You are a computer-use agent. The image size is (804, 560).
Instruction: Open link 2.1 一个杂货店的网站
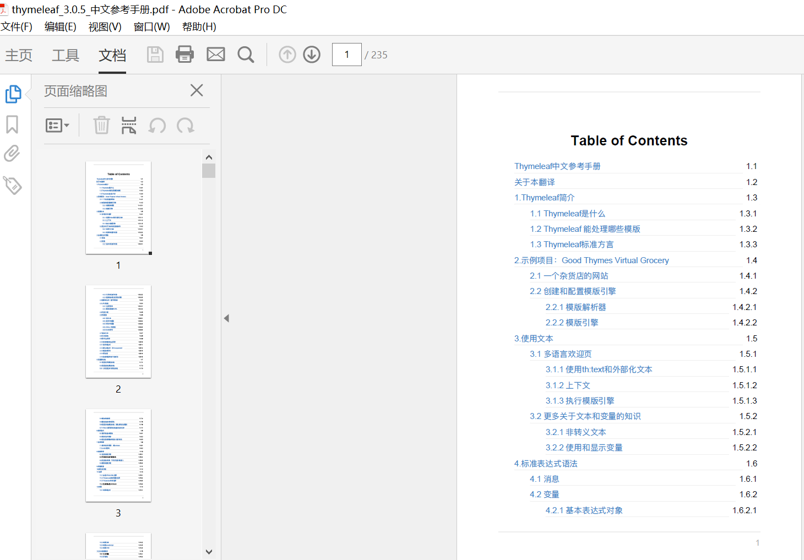[x=569, y=276]
